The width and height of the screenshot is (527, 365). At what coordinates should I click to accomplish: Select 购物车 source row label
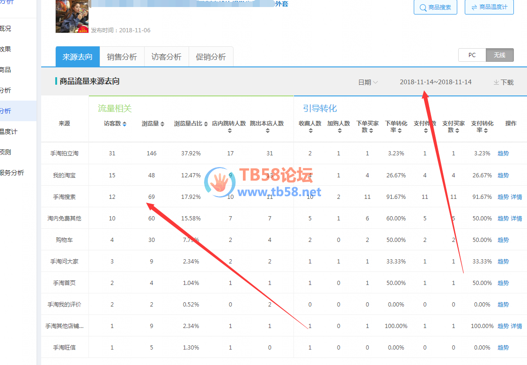click(x=64, y=240)
